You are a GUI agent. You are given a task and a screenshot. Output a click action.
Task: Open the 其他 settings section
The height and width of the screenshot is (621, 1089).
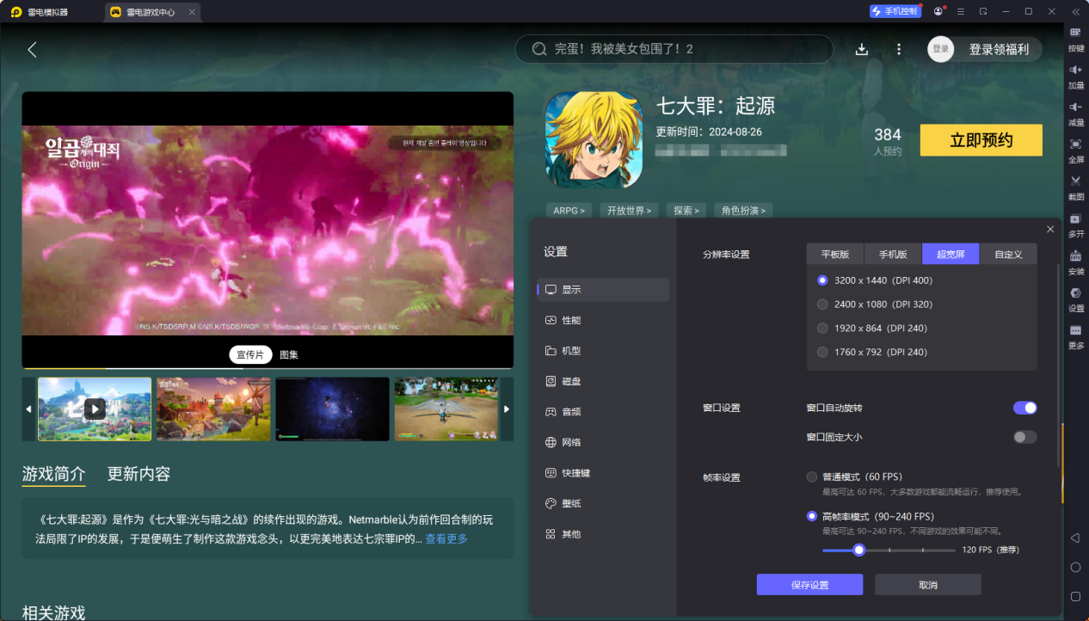coord(603,534)
